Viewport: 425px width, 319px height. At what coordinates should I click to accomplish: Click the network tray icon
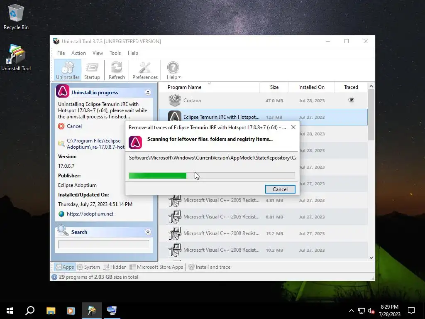361,311
